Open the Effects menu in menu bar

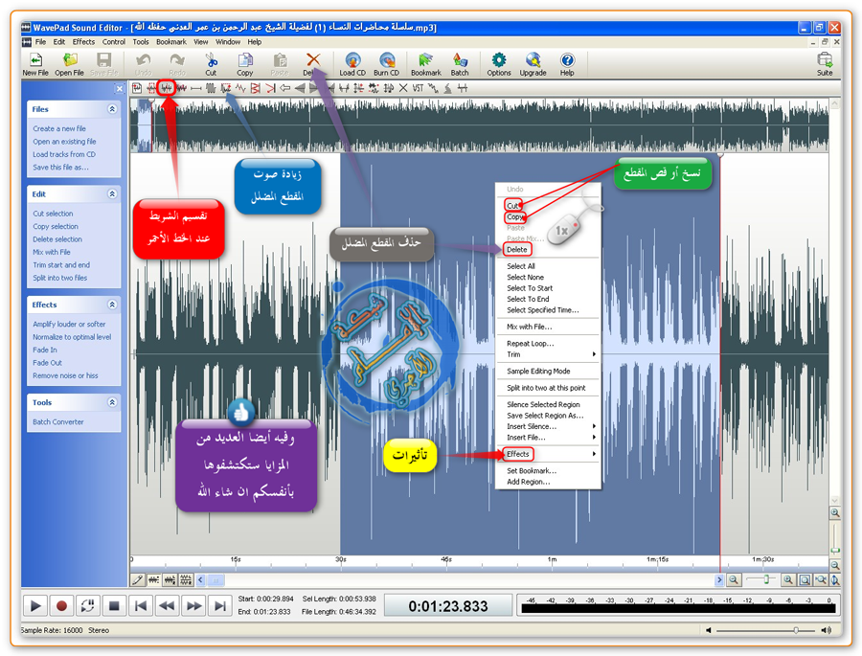(83, 42)
